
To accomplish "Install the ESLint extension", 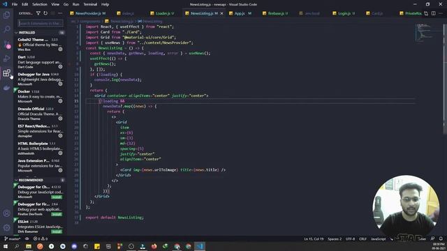I will click(57, 231).
